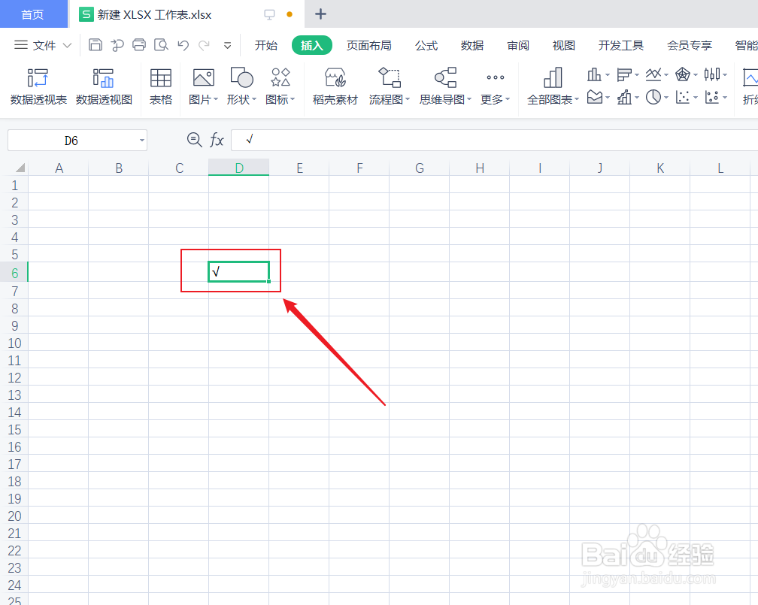
Task: Click the Icons (图标) button
Action: (x=280, y=77)
